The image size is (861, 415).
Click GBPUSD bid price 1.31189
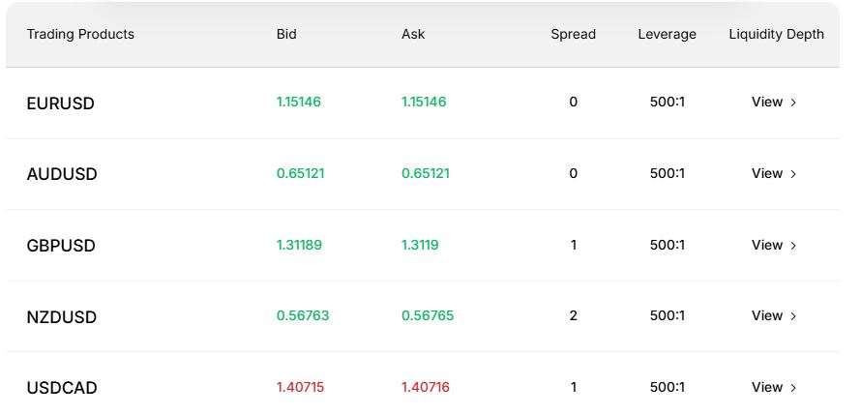point(299,245)
